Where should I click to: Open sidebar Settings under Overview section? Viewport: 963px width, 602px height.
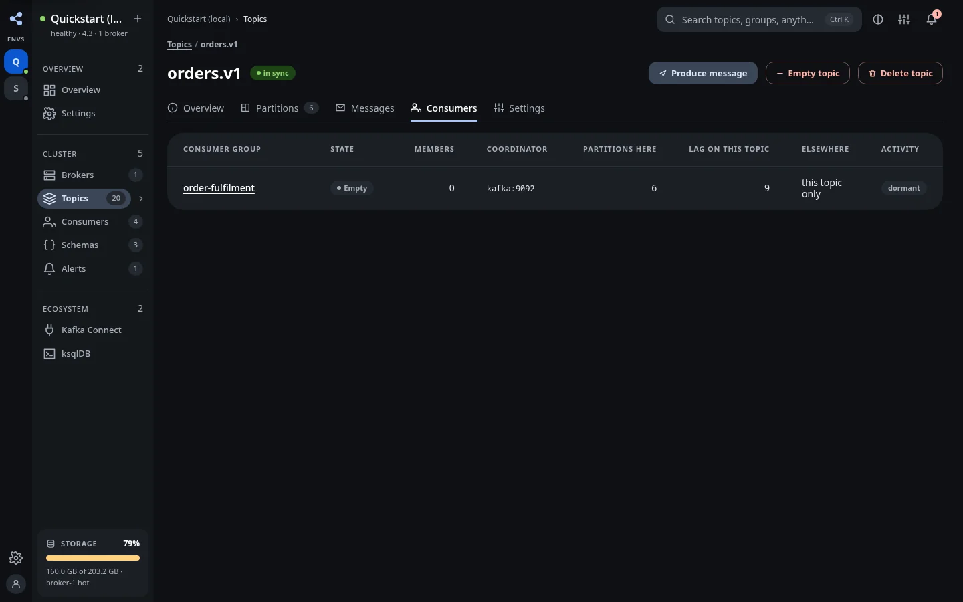(x=93, y=114)
